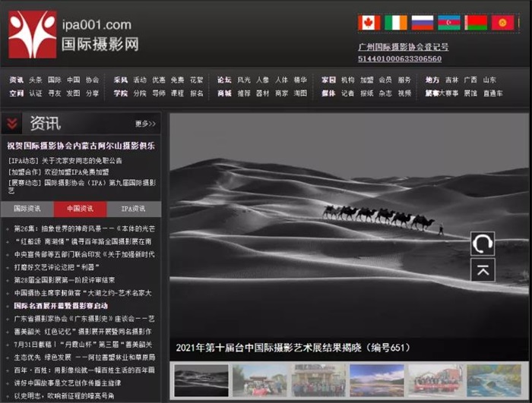Click 直通车 in the navigation
532x403 pixels.
(493, 93)
